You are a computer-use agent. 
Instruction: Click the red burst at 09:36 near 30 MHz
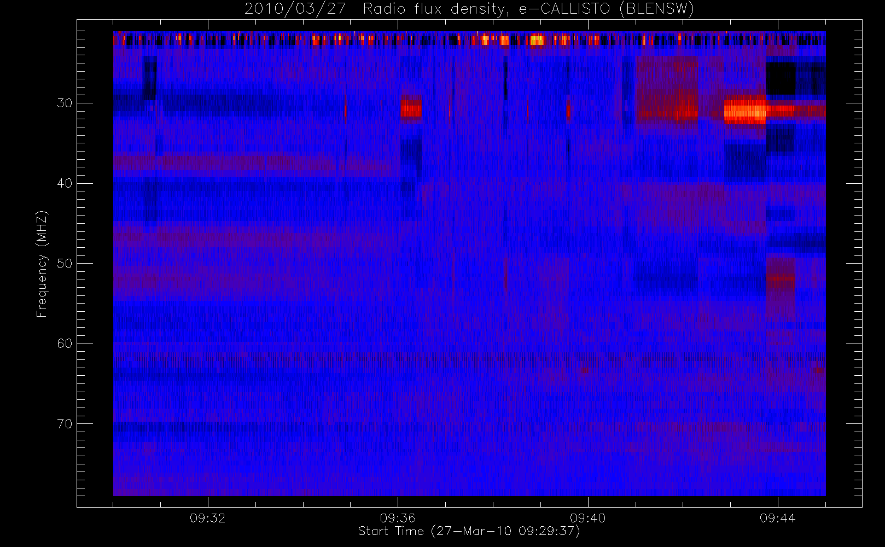(411, 108)
